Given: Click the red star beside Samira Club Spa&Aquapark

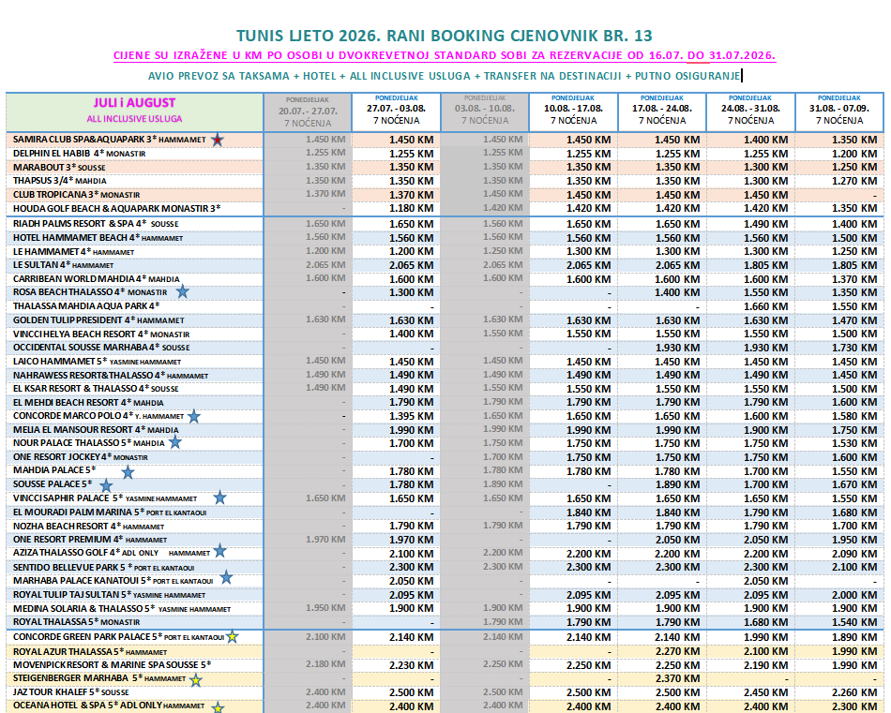Looking at the screenshot, I should click(x=218, y=140).
